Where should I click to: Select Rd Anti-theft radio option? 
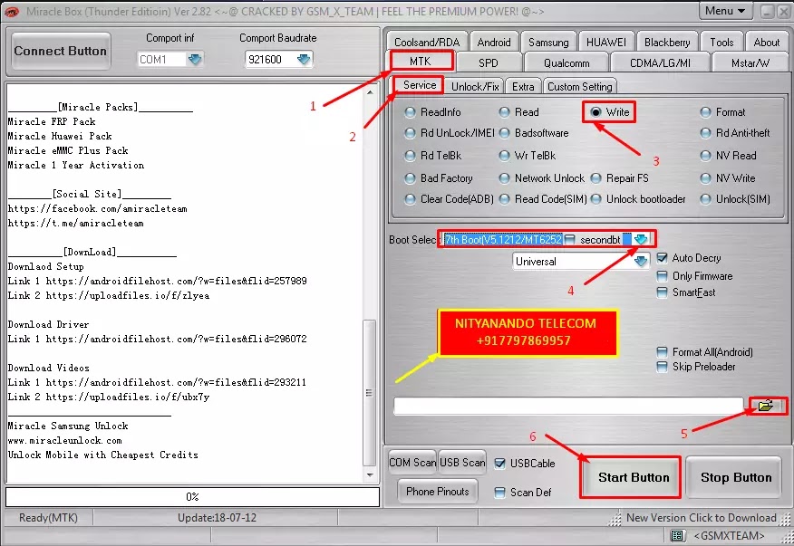[x=705, y=133]
